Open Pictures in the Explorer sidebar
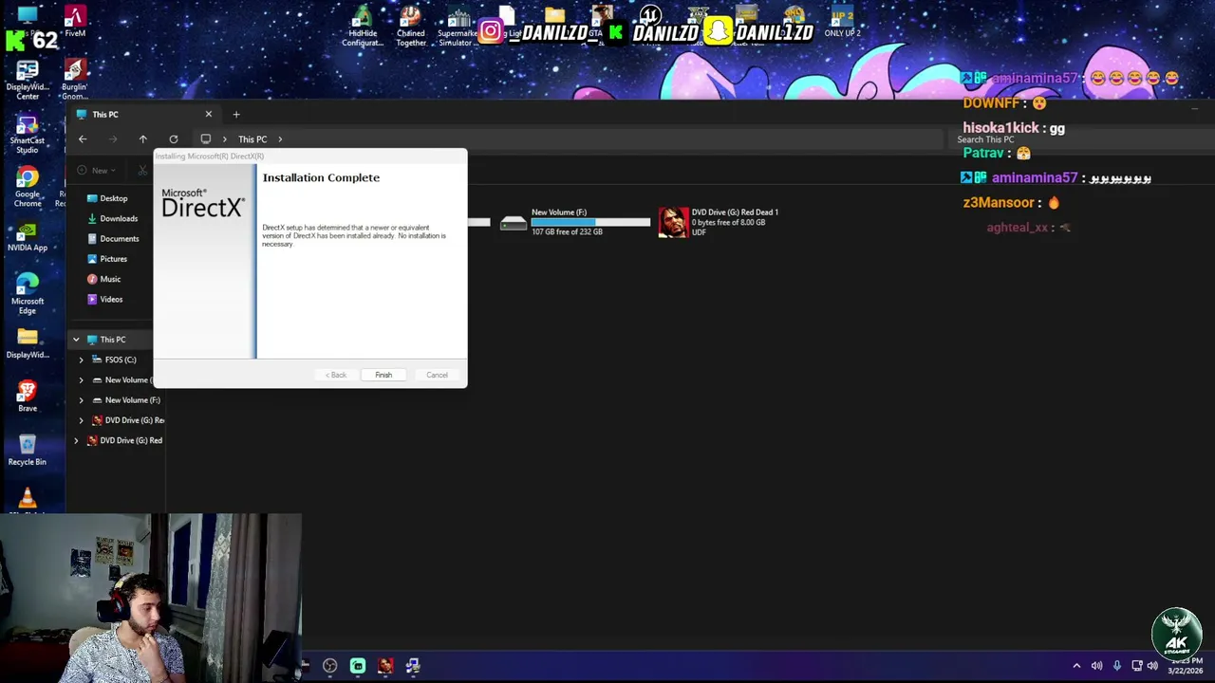1215x683 pixels. (x=113, y=259)
